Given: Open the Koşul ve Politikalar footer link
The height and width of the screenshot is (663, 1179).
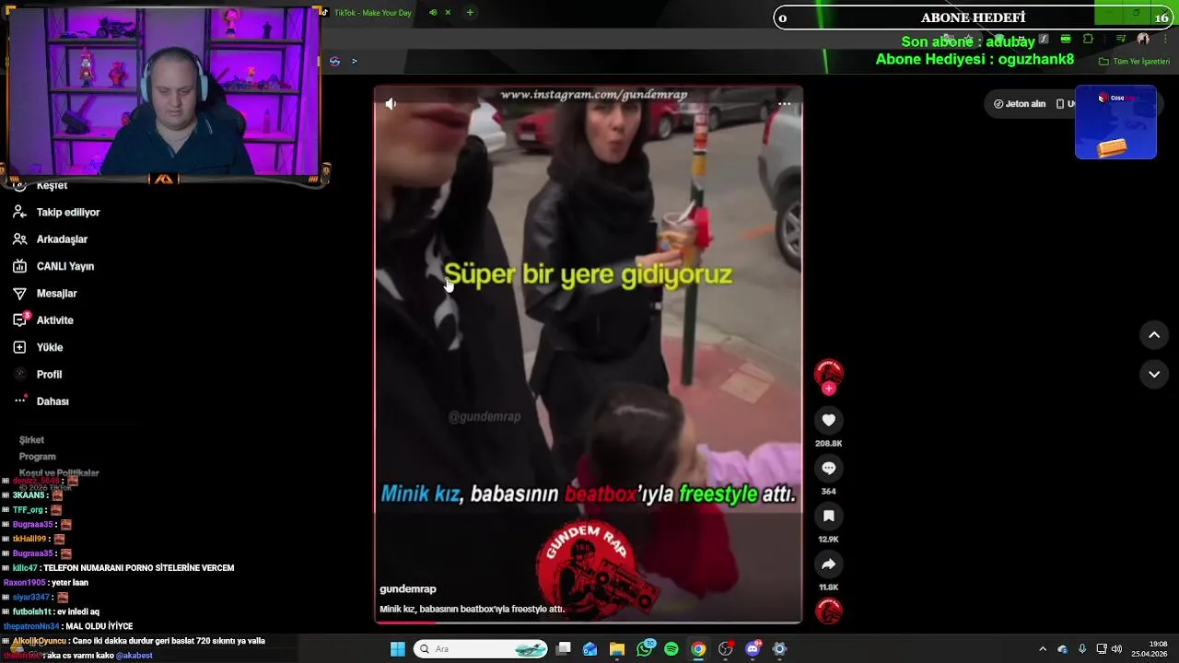Looking at the screenshot, I should click(59, 473).
